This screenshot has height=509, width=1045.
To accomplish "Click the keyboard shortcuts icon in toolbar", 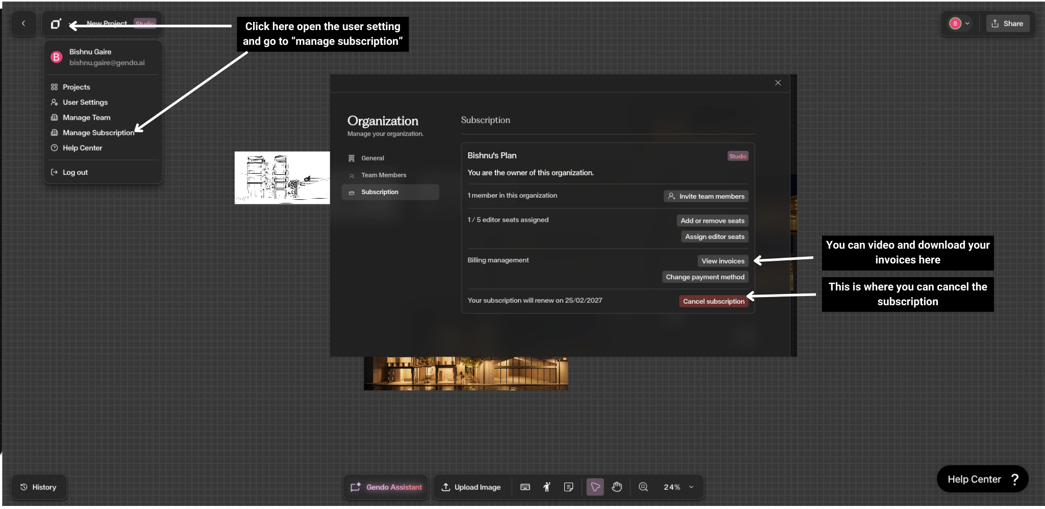I will [525, 487].
